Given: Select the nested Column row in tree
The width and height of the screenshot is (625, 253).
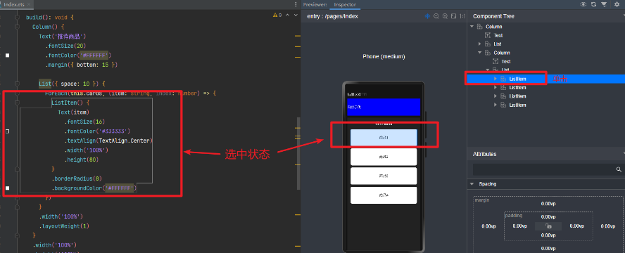Looking at the screenshot, I should click(545, 53).
